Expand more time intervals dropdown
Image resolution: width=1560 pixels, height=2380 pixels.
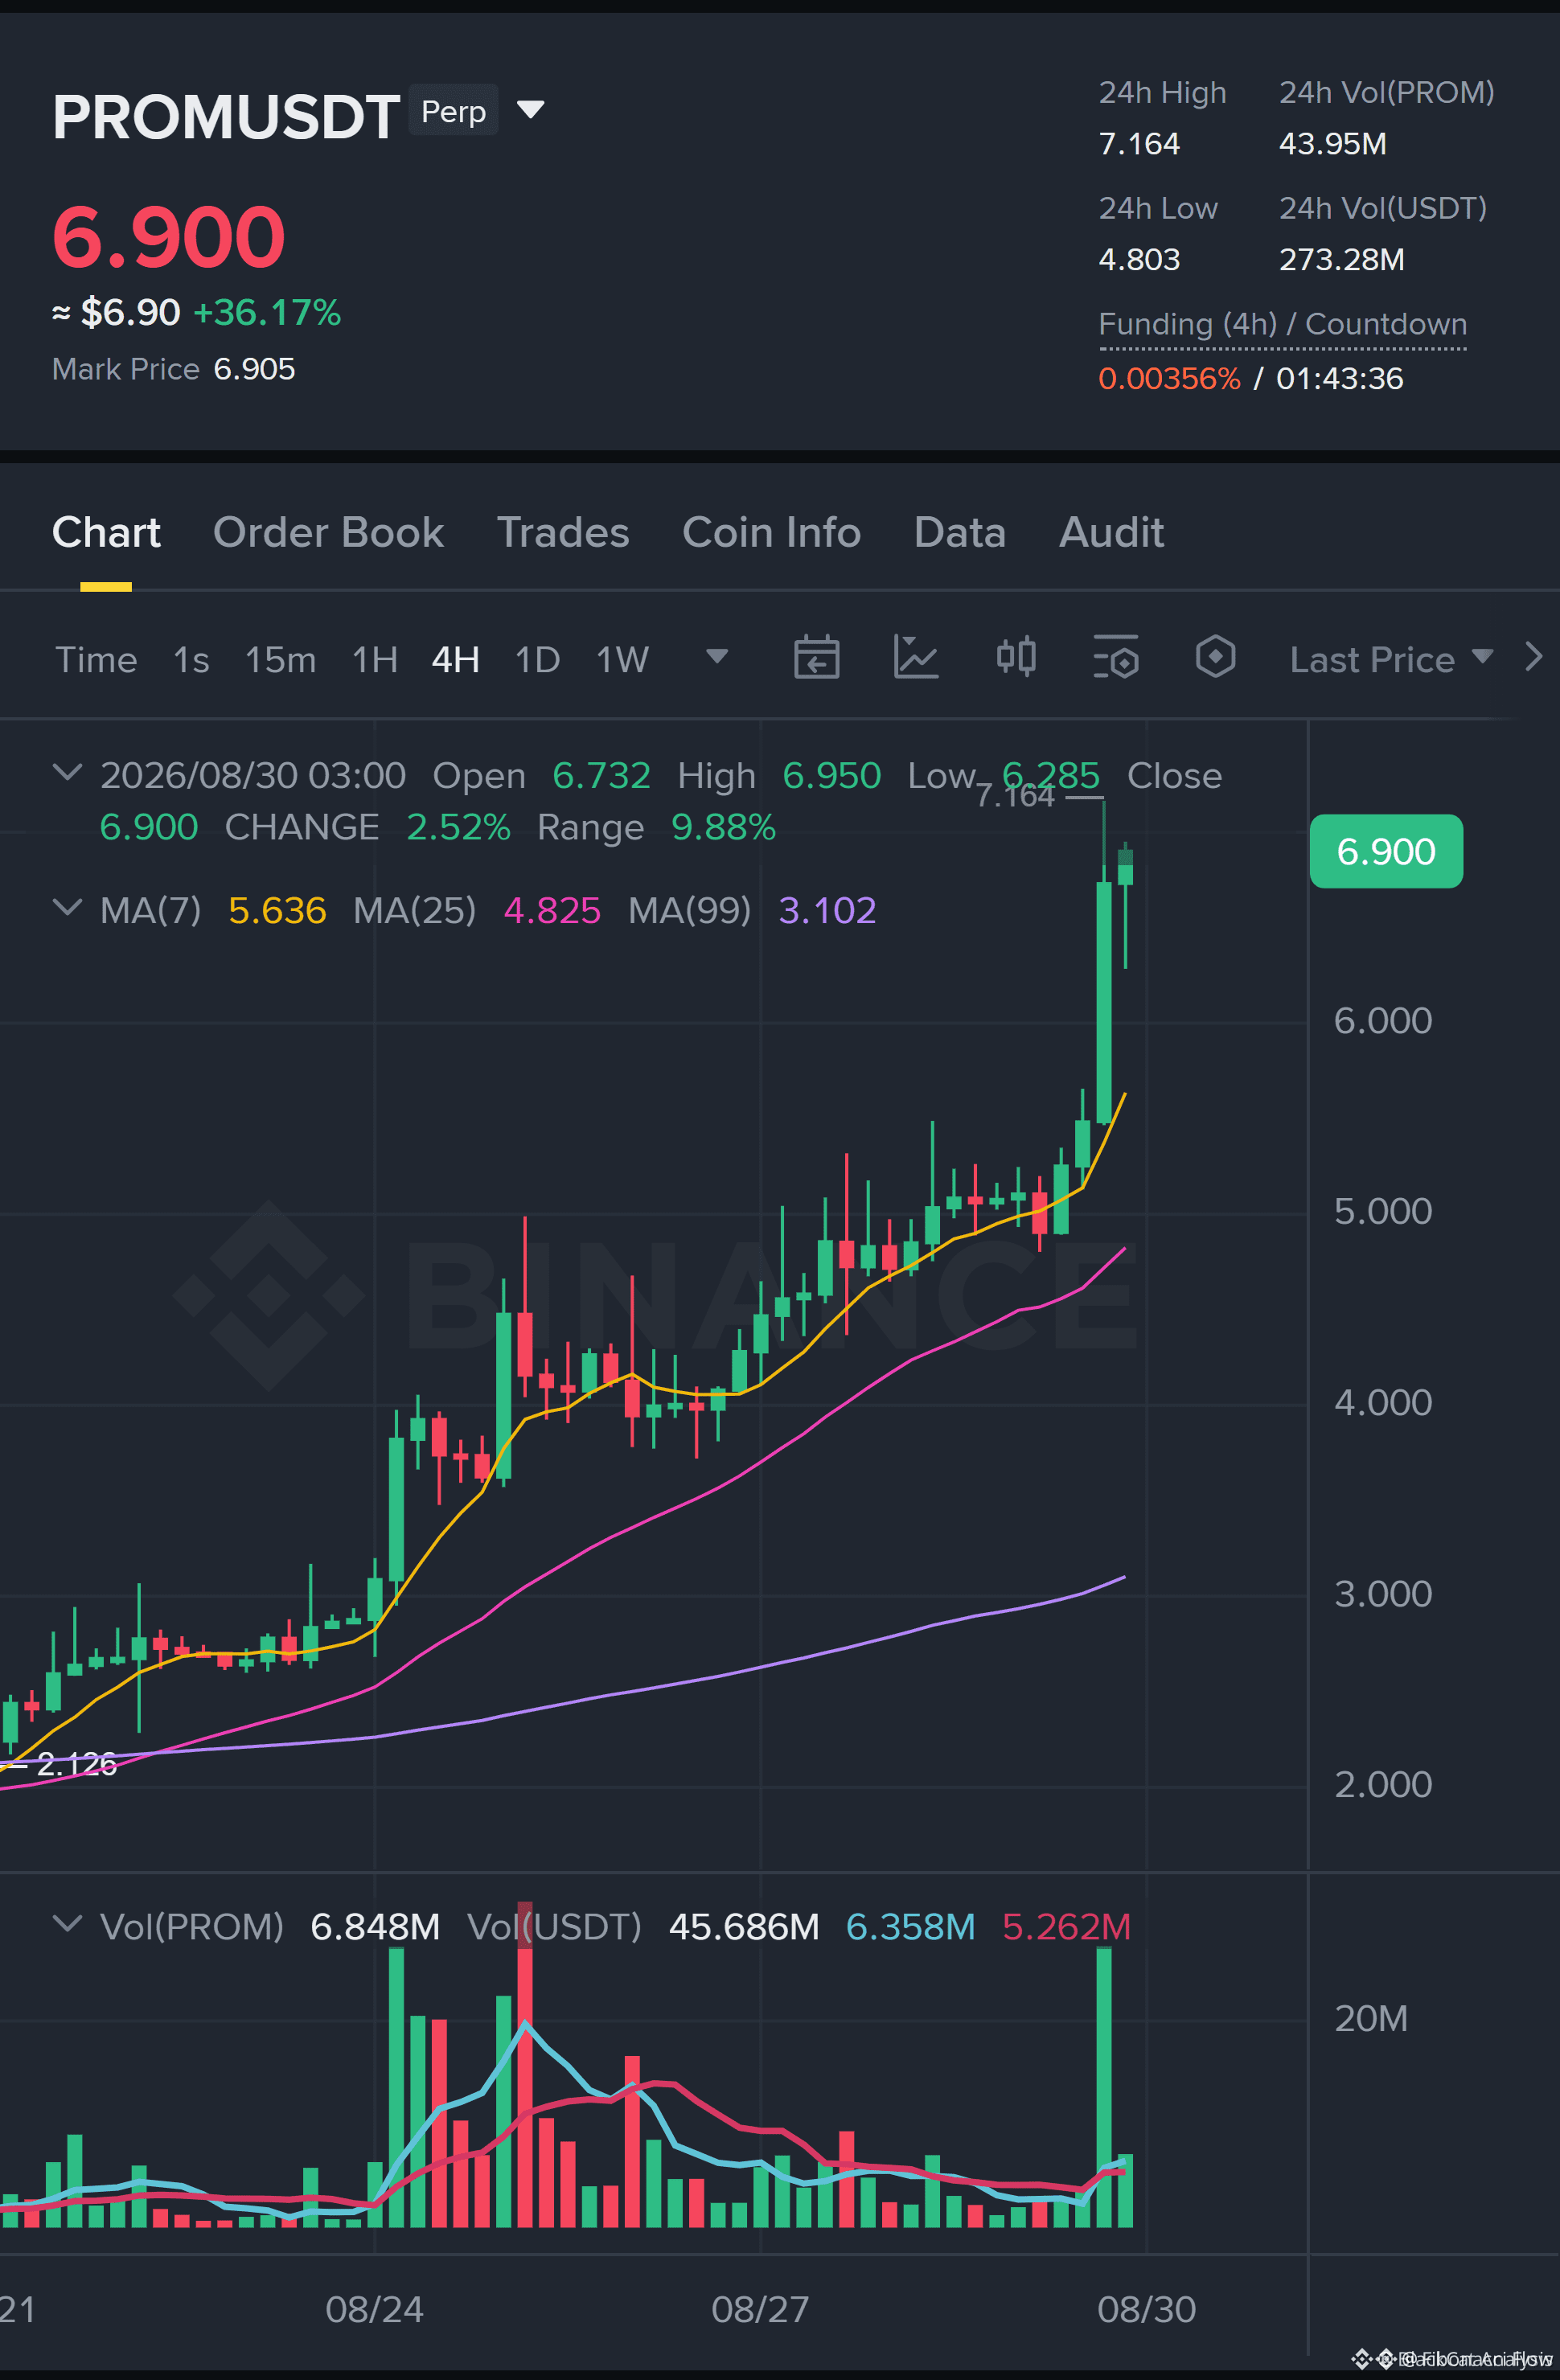(717, 657)
